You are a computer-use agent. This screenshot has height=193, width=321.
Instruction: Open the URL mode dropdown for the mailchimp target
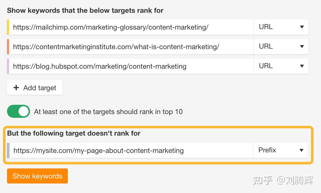tap(281, 27)
